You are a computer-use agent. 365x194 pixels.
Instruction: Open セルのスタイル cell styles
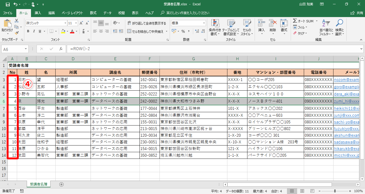point(247,27)
